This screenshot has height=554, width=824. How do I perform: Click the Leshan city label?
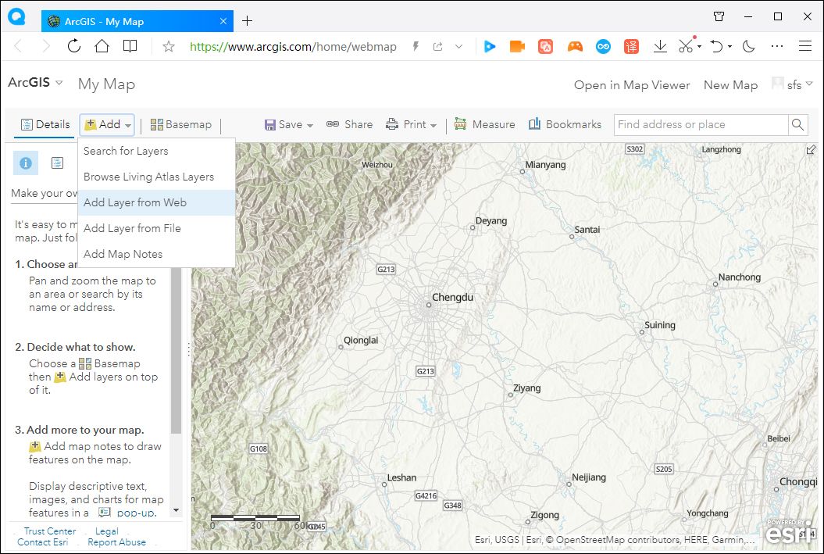coord(401,477)
